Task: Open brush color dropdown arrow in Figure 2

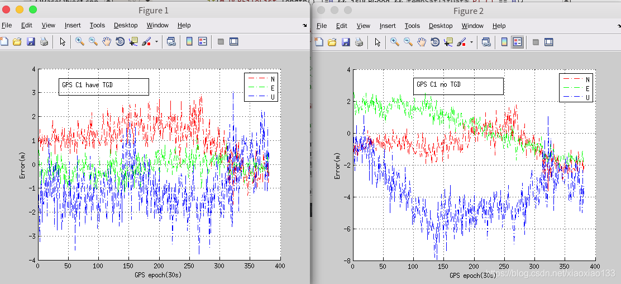Action: pos(471,41)
